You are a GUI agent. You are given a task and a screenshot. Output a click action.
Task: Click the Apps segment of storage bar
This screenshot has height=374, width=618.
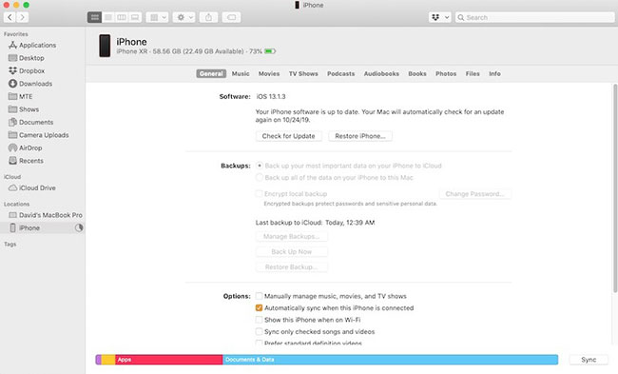pyautogui.click(x=168, y=360)
